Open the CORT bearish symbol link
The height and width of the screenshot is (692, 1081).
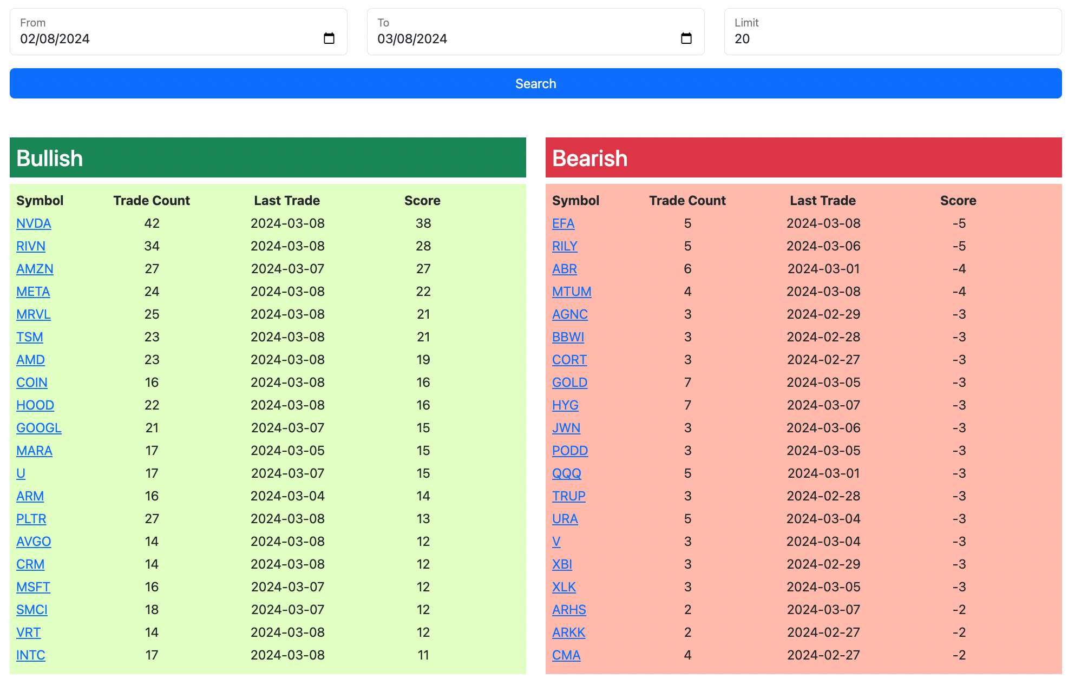[569, 360]
